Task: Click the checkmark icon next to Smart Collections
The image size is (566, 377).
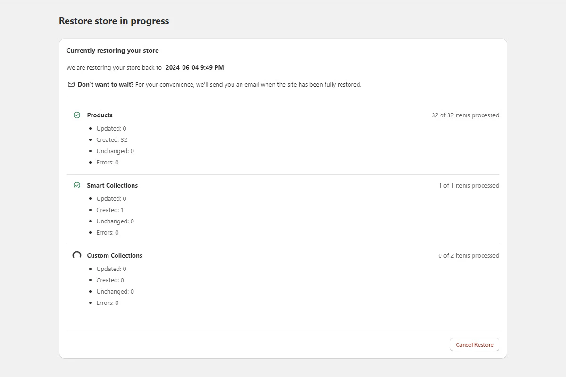Action: point(76,185)
